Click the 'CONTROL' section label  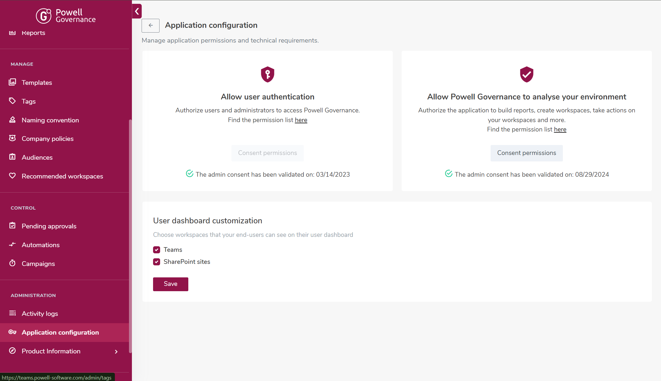point(23,208)
